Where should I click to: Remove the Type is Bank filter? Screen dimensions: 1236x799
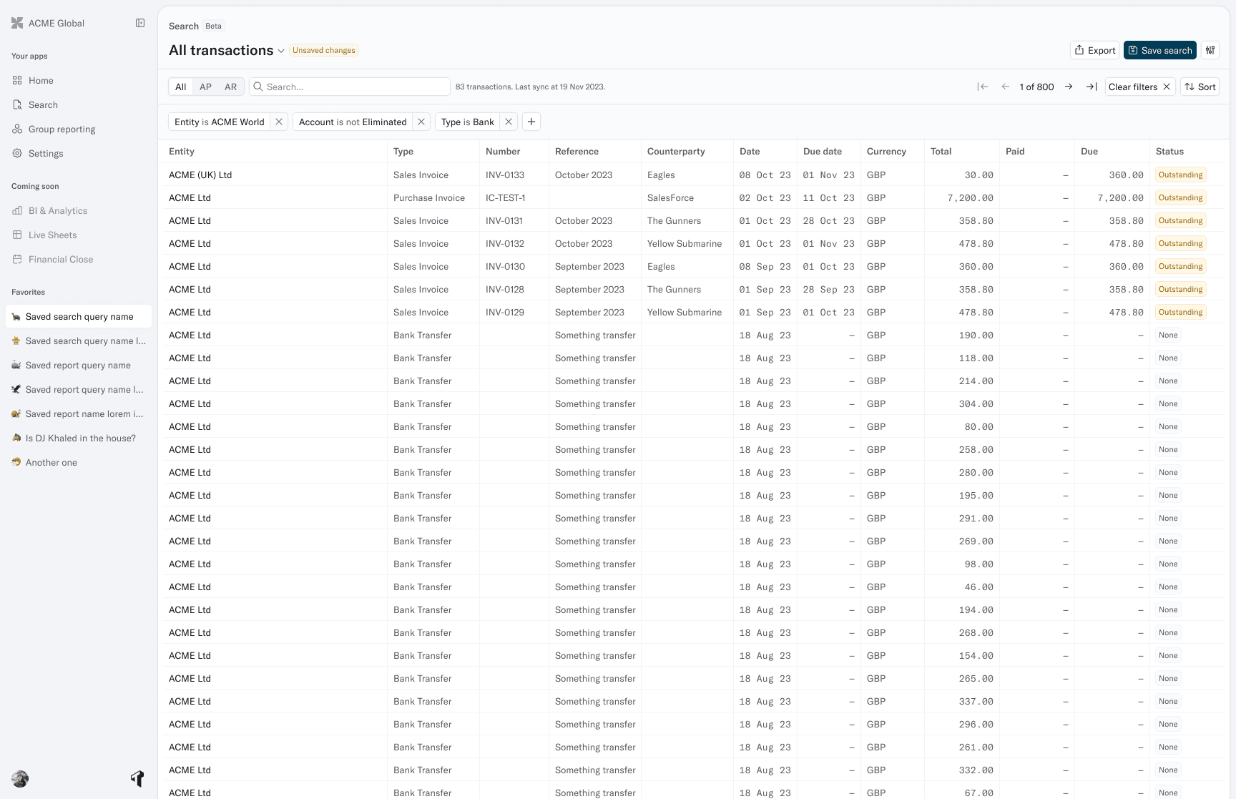coord(509,122)
